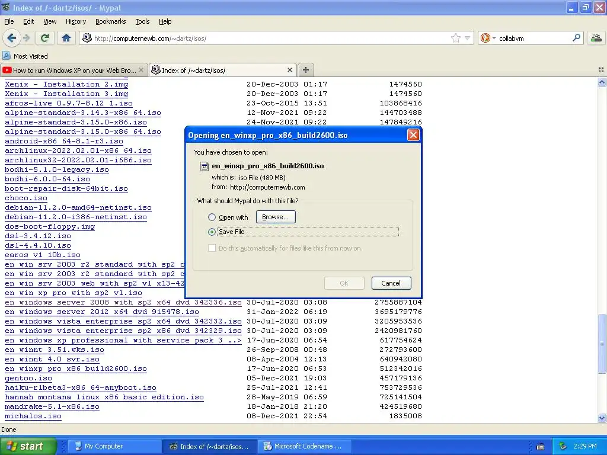607x455 pixels.
Task: Click in the URL address field
Action: click(271, 38)
